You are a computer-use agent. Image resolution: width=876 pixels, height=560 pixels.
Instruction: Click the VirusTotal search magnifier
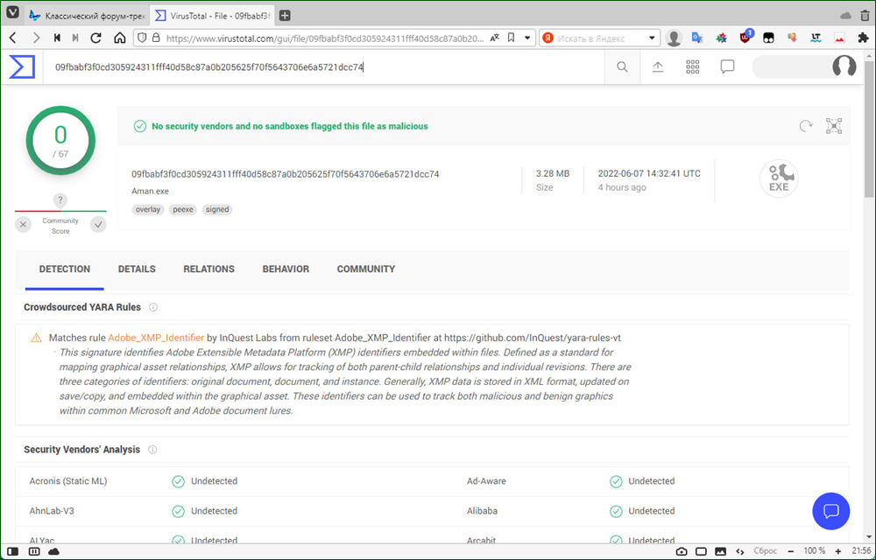(622, 66)
